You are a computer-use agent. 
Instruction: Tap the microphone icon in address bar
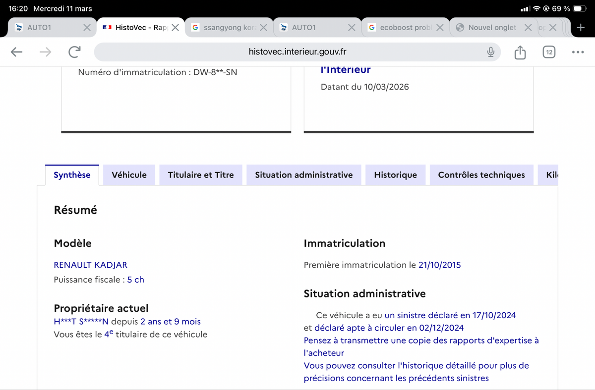[490, 52]
